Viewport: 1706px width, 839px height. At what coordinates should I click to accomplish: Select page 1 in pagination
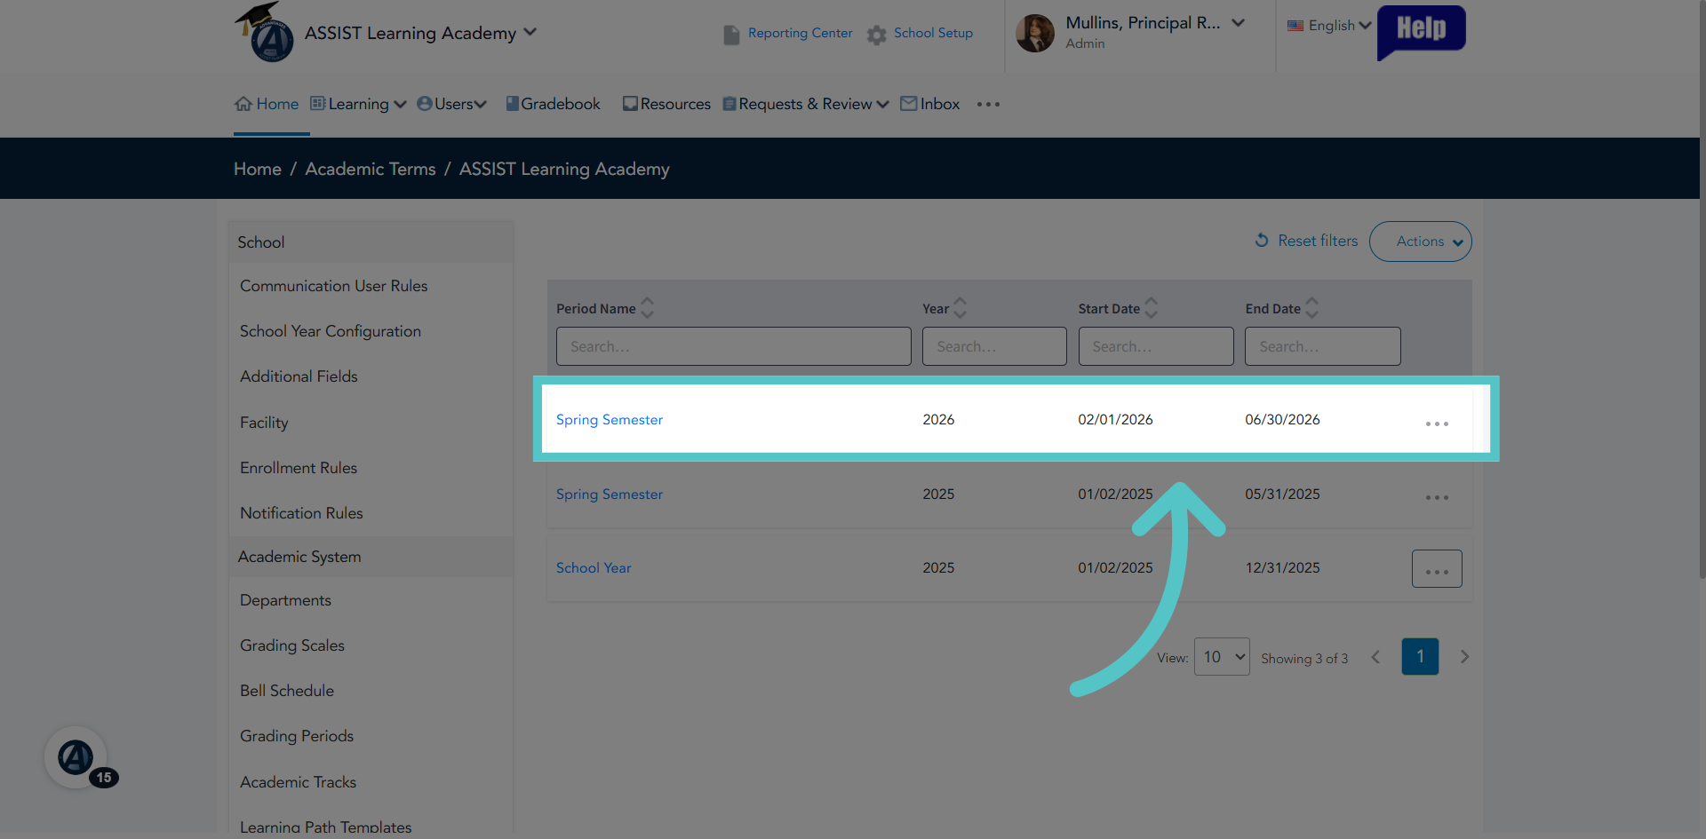(x=1420, y=657)
